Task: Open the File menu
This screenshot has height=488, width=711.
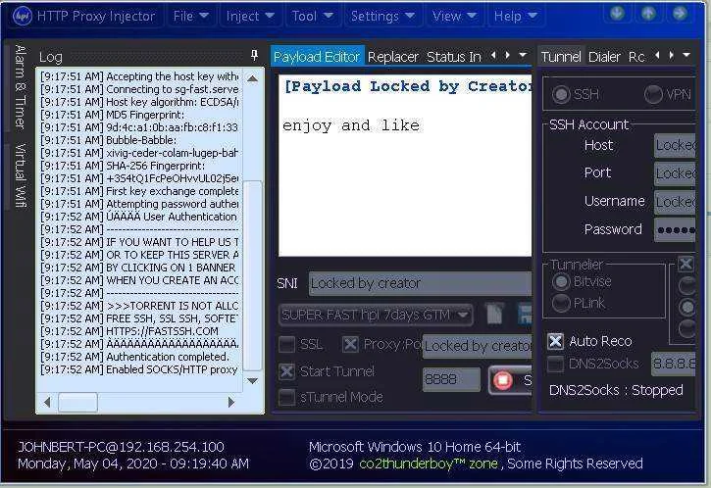Action: 191,16
